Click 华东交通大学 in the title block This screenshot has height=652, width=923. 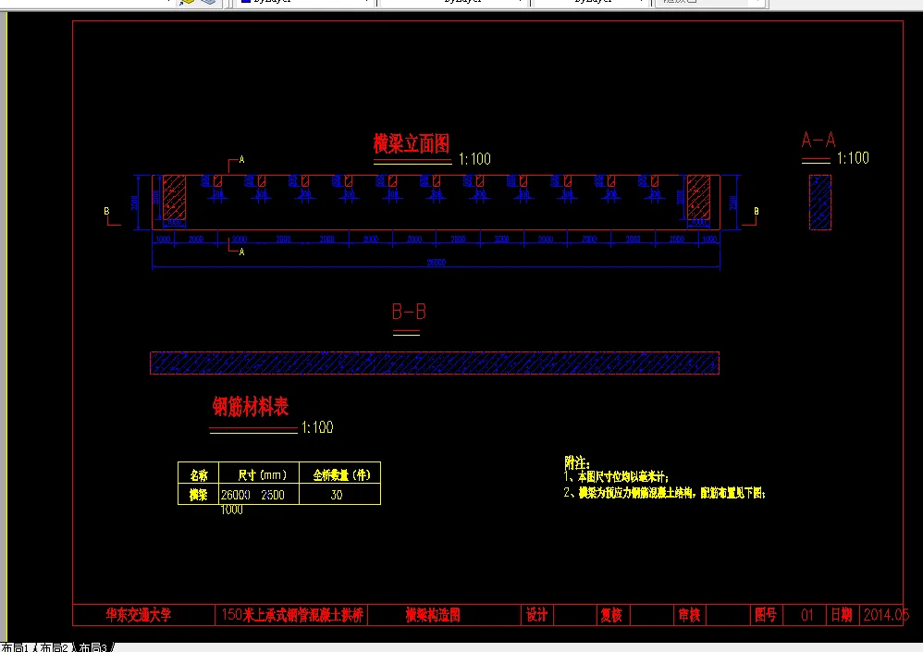click(x=139, y=615)
